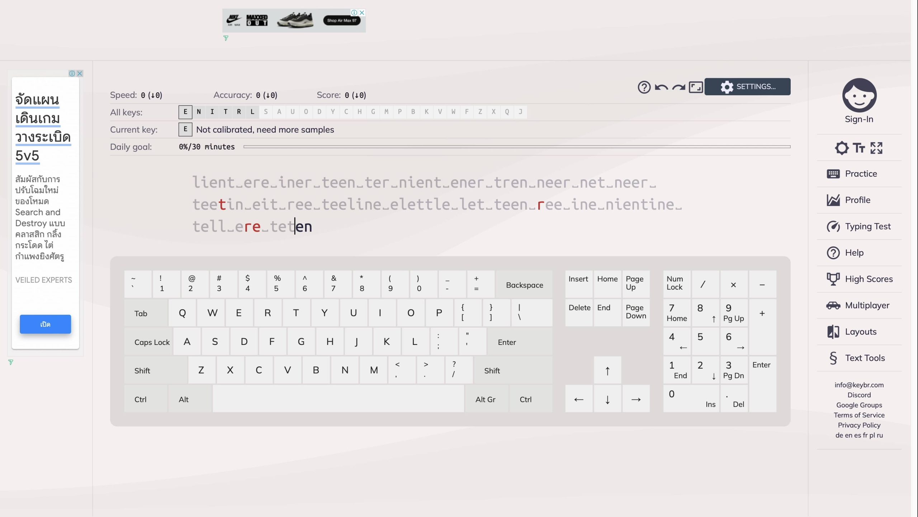The image size is (918, 517).
Task: Open the SETTINGS... button
Action: (747, 87)
